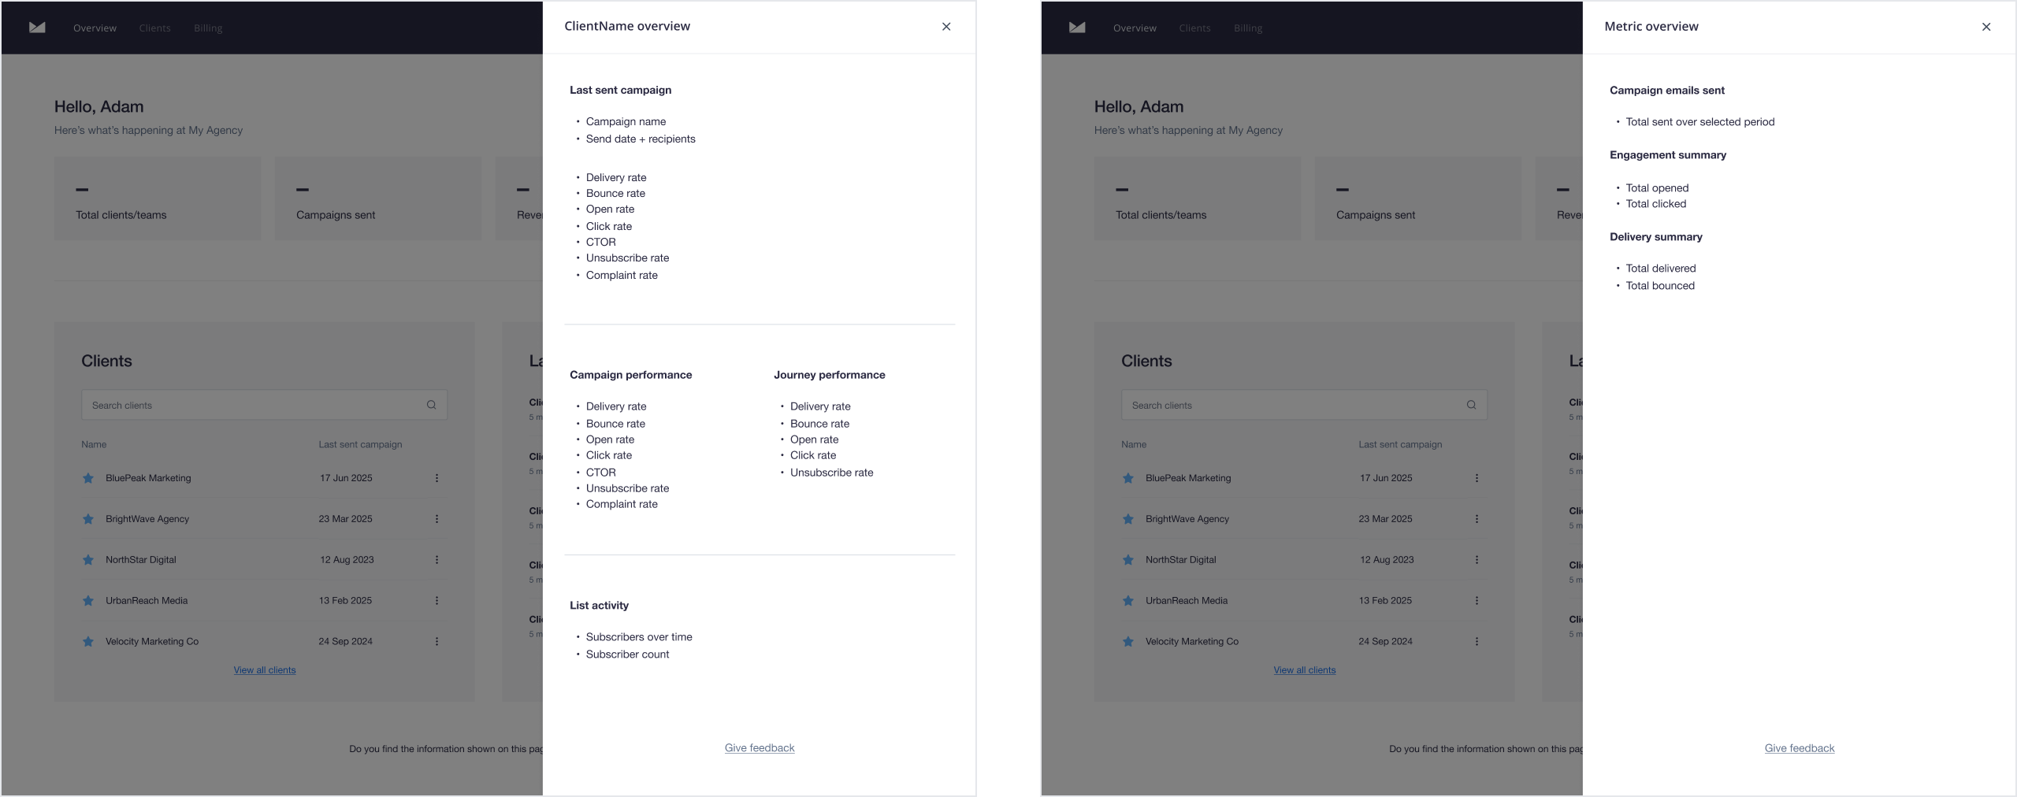Screen dimensions: 2017x797
Task: Click Give feedback in ClientName overview panel
Action: pos(760,748)
